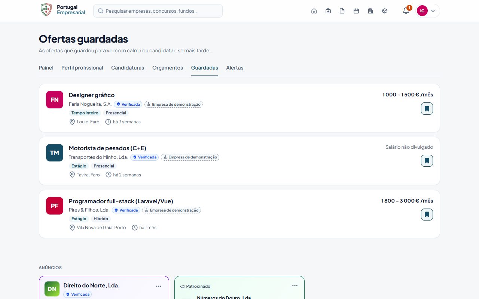This screenshot has width=479, height=299.
Task: Open the Candidaturas tab
Action: coord(128,68)
